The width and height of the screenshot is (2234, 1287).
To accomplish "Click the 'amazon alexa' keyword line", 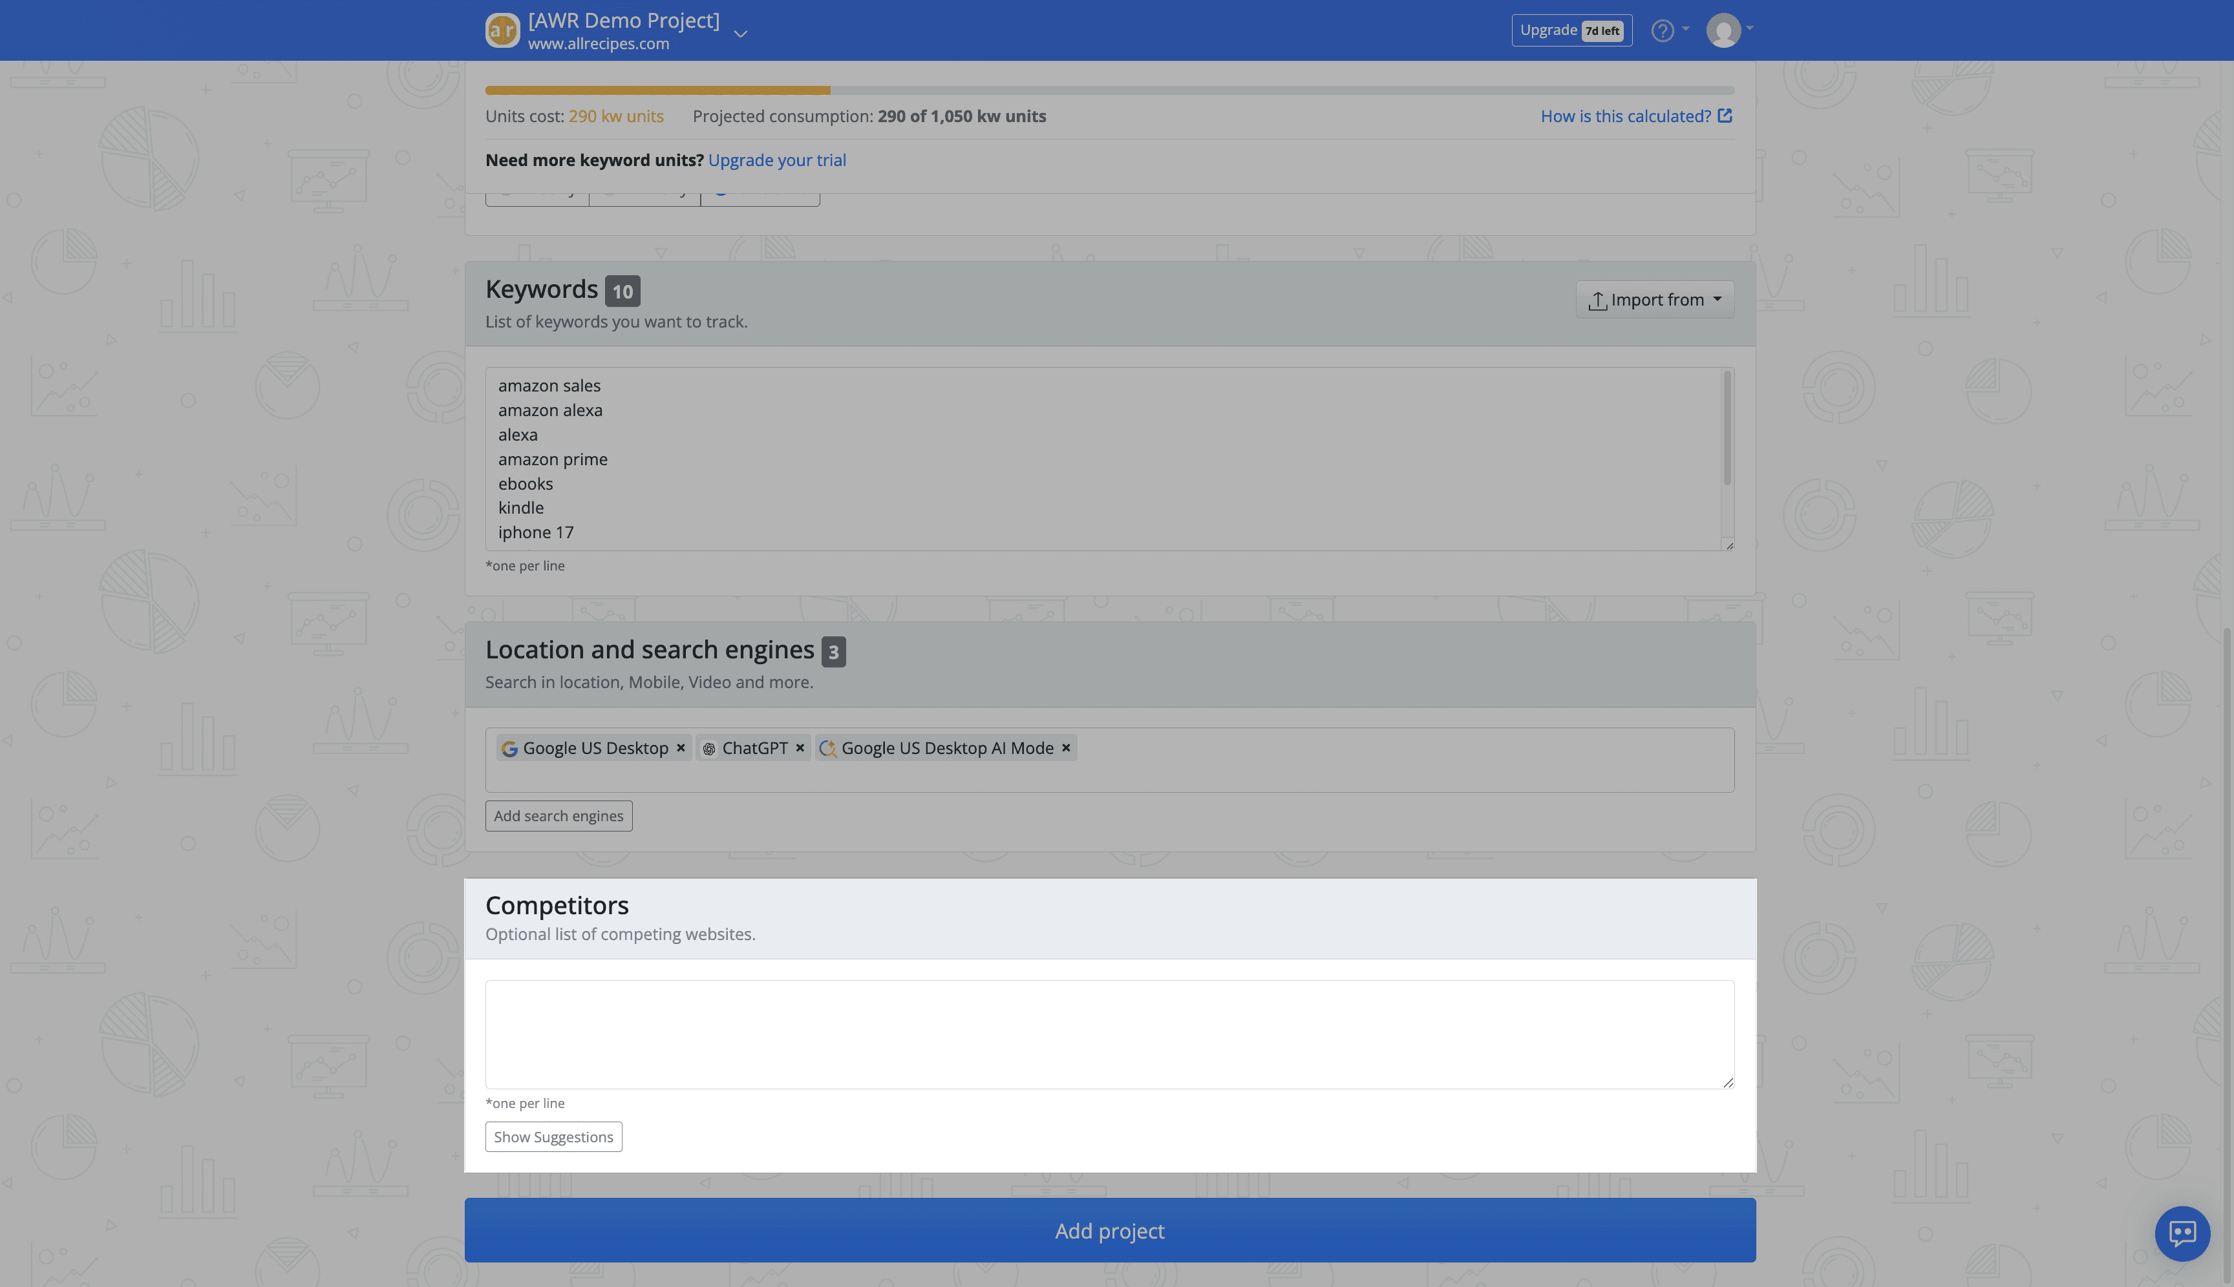I will pyautogui.click(x=550, y=411).
